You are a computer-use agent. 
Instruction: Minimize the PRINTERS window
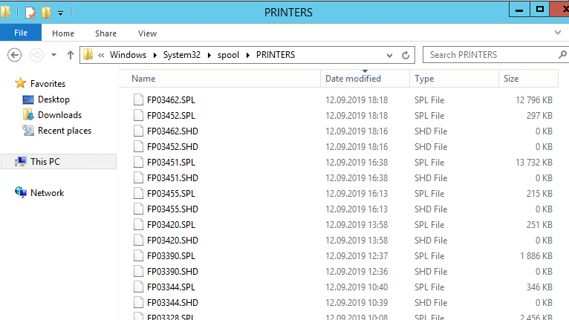(x=519, y=10)
